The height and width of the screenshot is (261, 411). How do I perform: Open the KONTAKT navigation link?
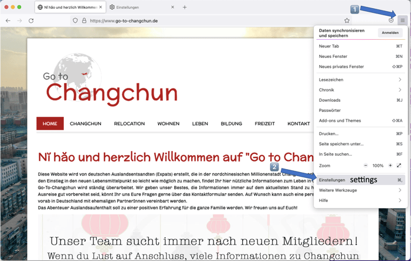pyautogui.click(x=298, y=123)
